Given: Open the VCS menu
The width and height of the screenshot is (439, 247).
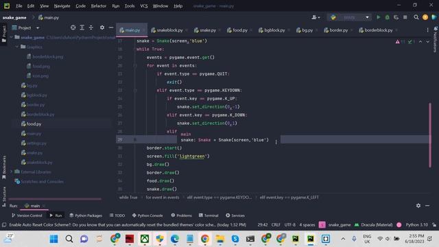Looking at the screenshot, I should click(x=144, y=6).
